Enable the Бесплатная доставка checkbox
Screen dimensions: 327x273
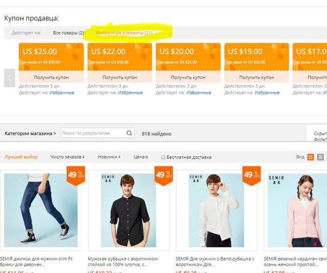point(163,157)
